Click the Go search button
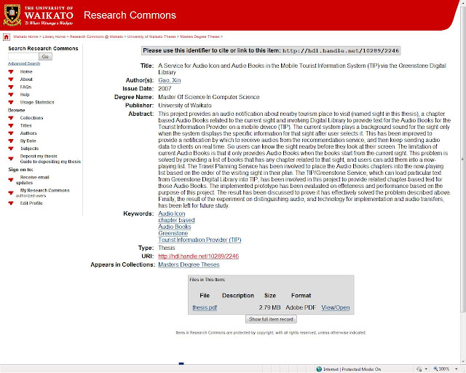 tap(45, 57)
